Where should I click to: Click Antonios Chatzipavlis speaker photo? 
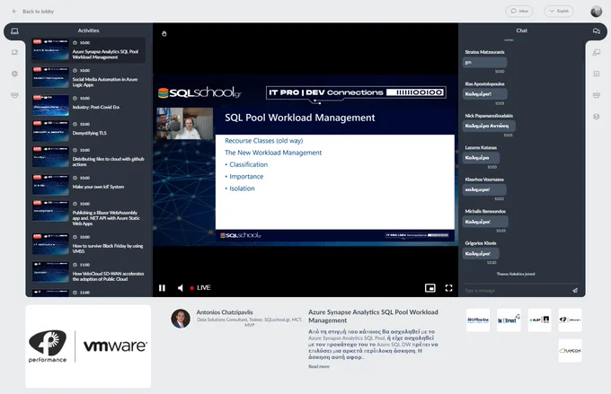click(x=181, y=319)
